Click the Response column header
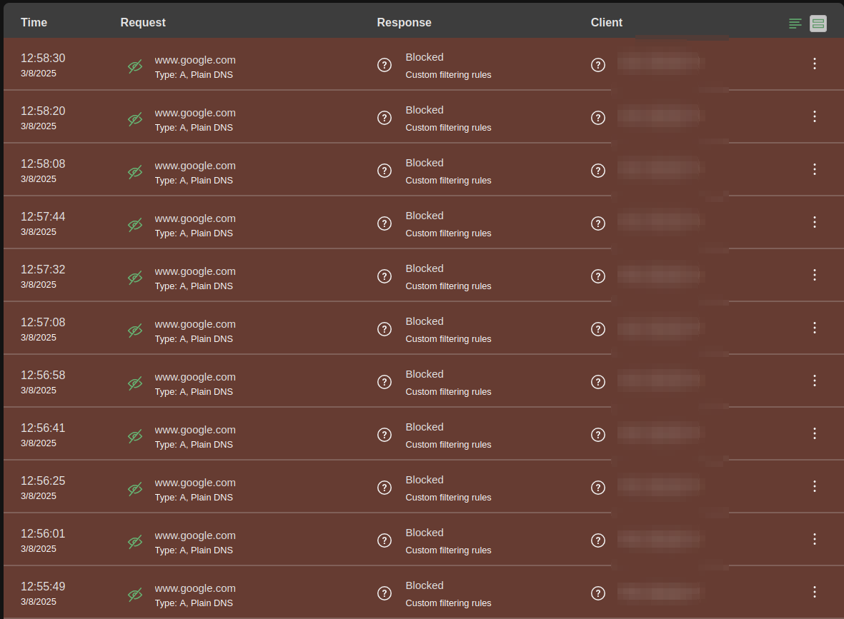 point(404,22)
